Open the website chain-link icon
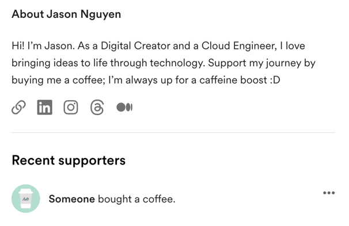This screenshot has width=349, height=226. click(18, 108)
